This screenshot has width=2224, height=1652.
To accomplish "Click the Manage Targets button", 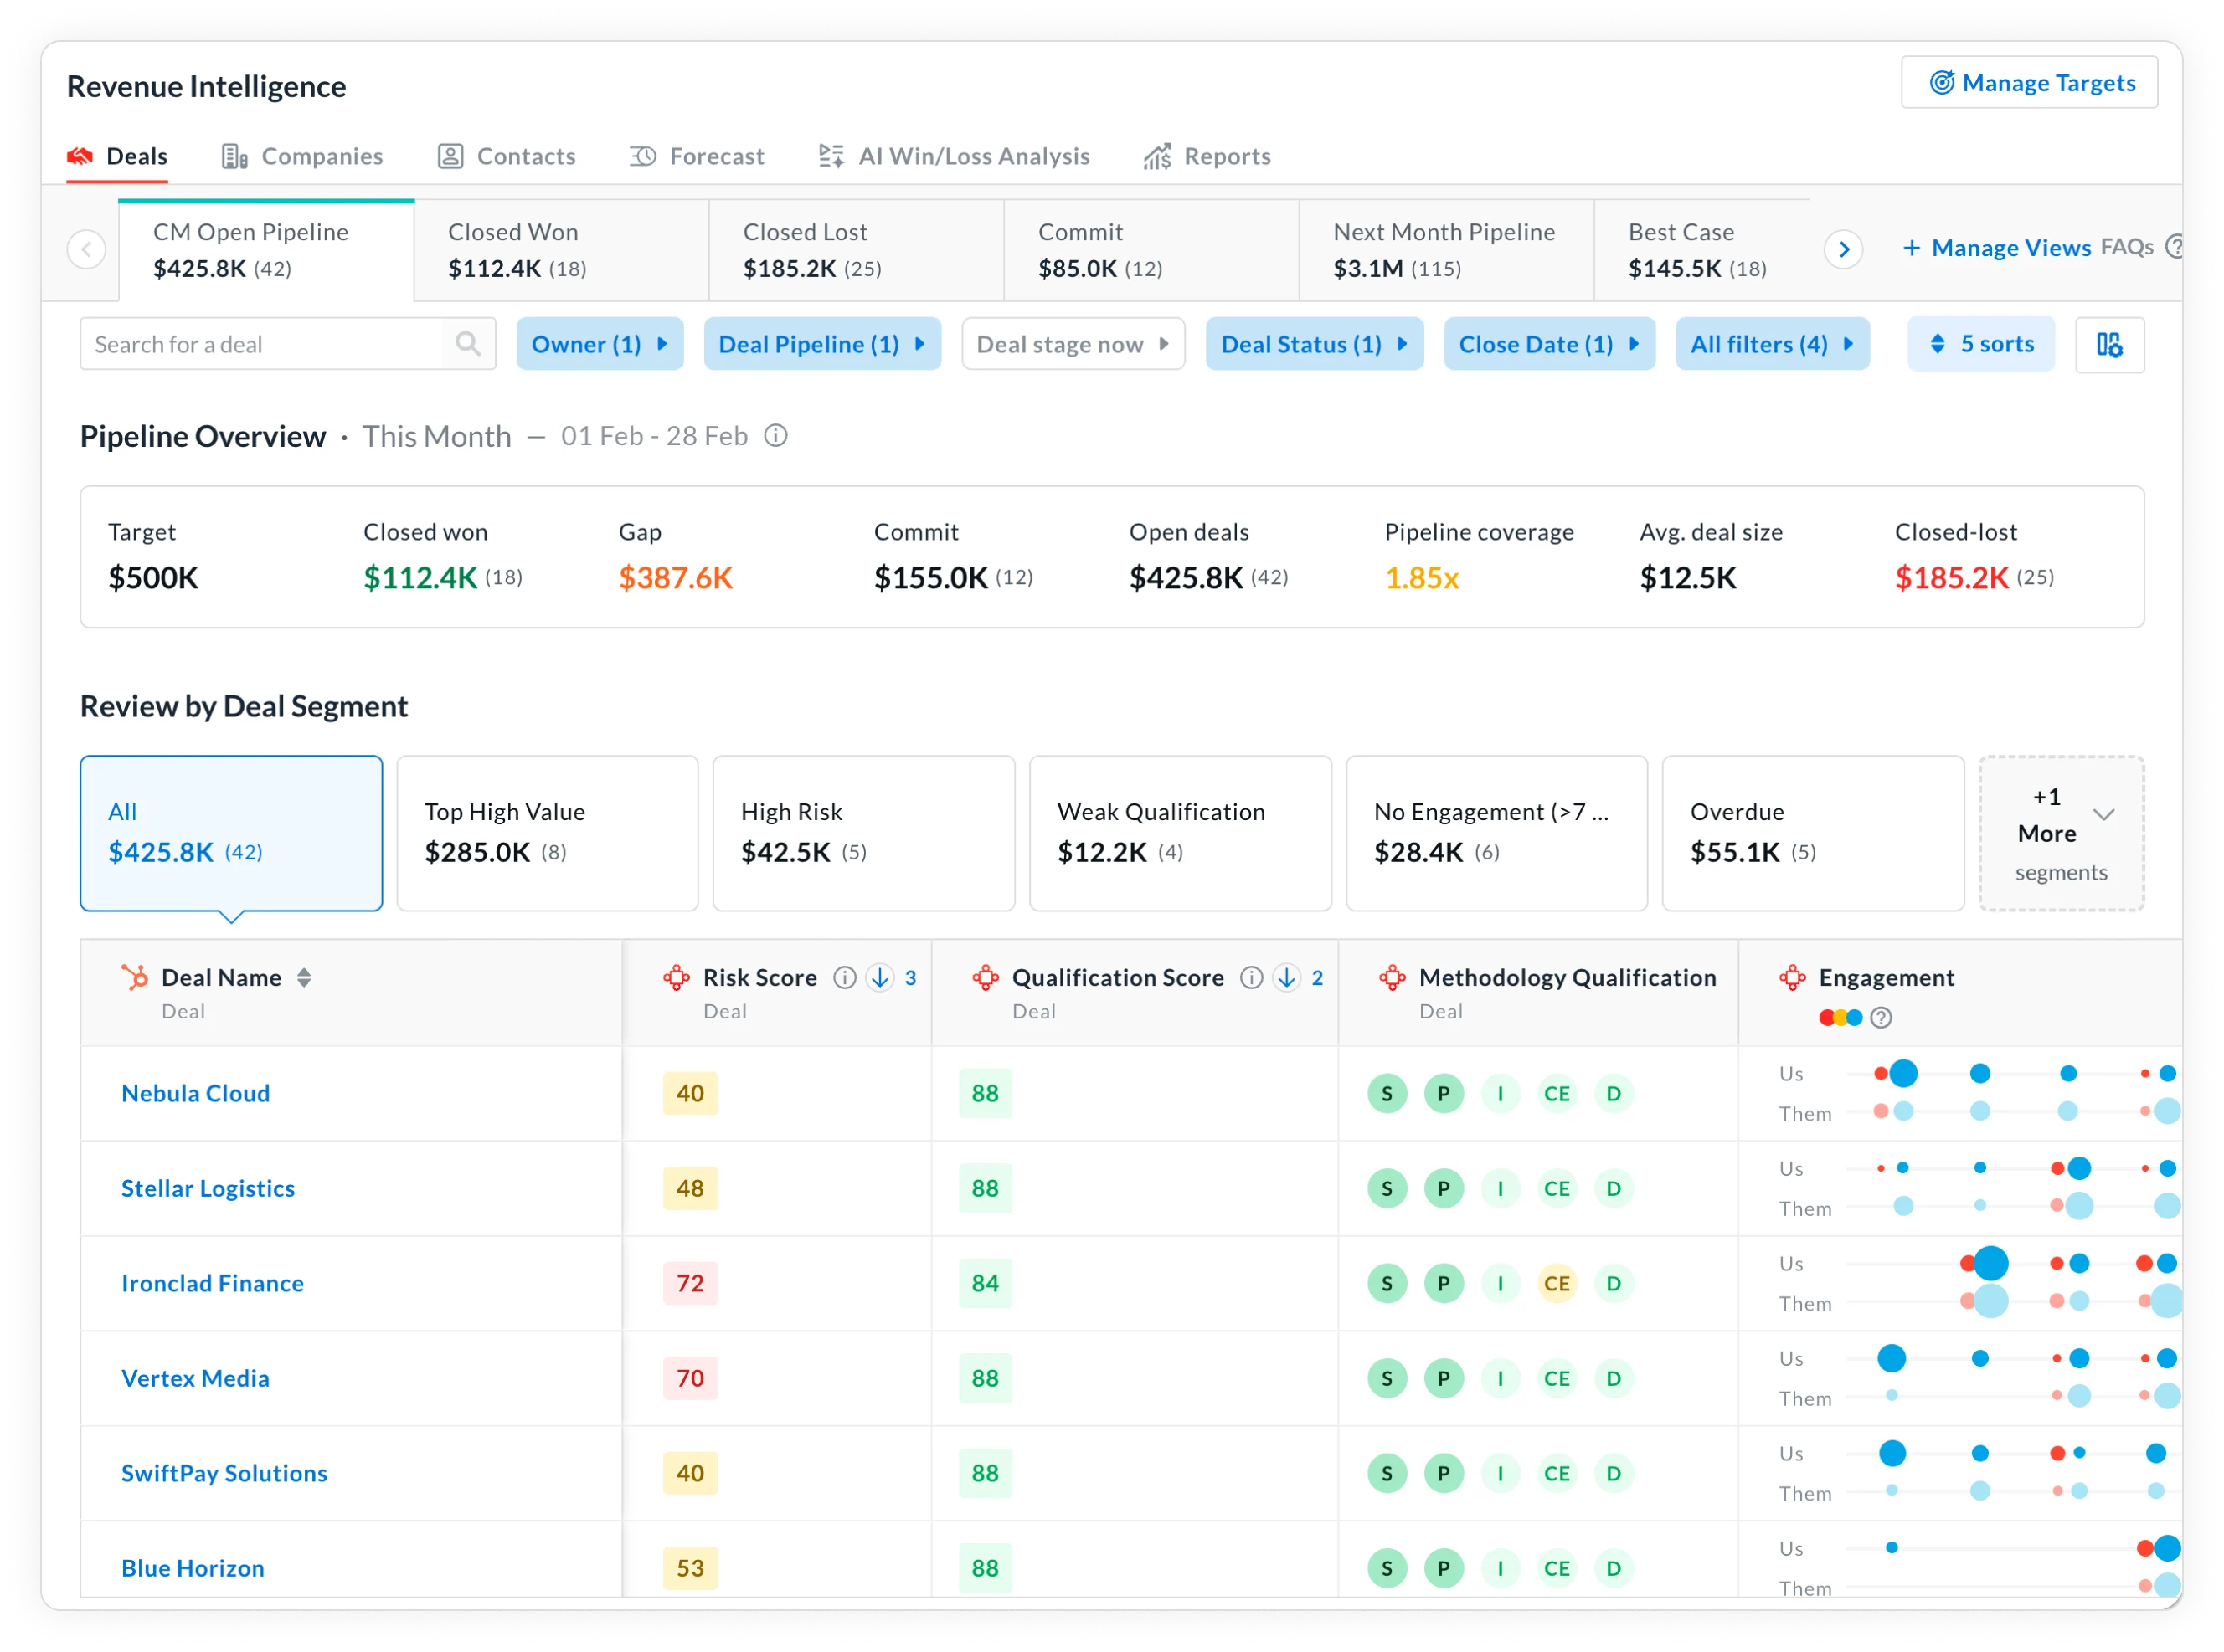I will coord(2029,83).
